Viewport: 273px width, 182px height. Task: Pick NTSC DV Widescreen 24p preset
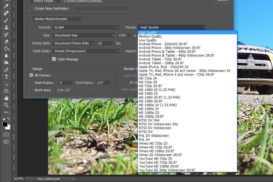point(187,124)
